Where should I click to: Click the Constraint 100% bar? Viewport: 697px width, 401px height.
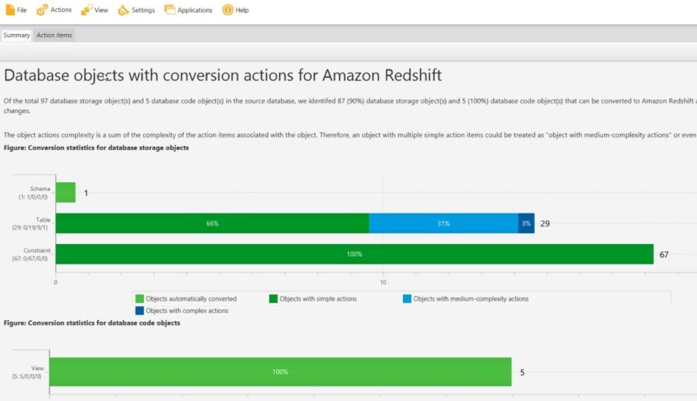(x=355, y=254)
